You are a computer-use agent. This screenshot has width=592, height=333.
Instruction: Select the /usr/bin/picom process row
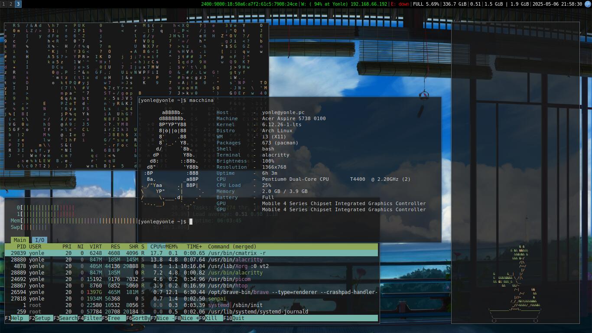(x=192, y=279)
